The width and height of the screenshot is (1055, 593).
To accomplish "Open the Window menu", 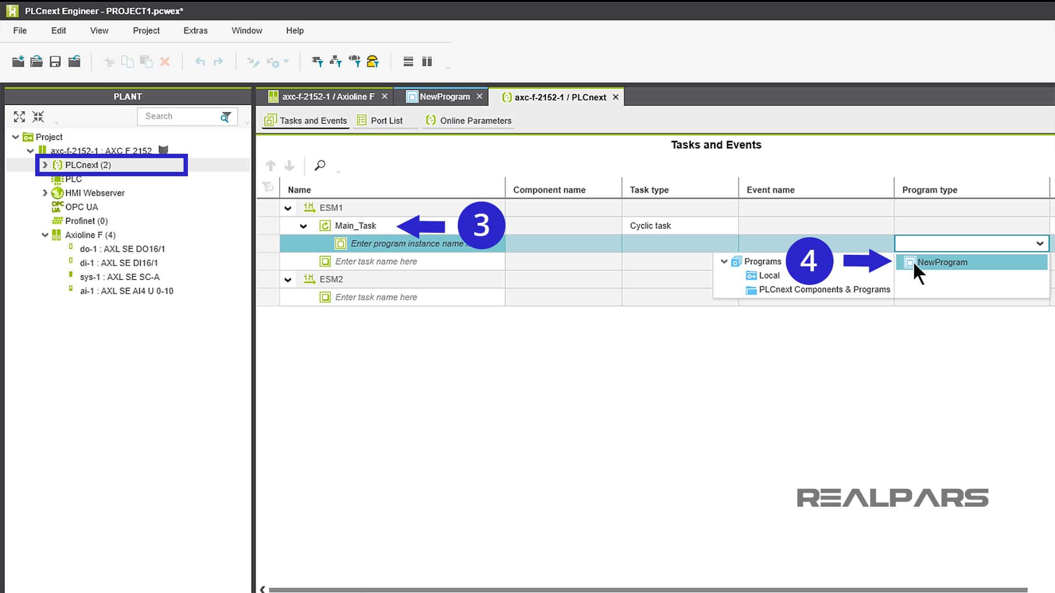I will (247, 31).
